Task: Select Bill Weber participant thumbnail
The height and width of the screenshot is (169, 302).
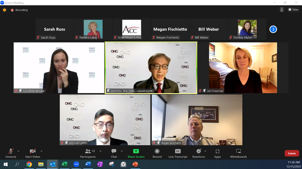Action: click(x=209, y=29)
